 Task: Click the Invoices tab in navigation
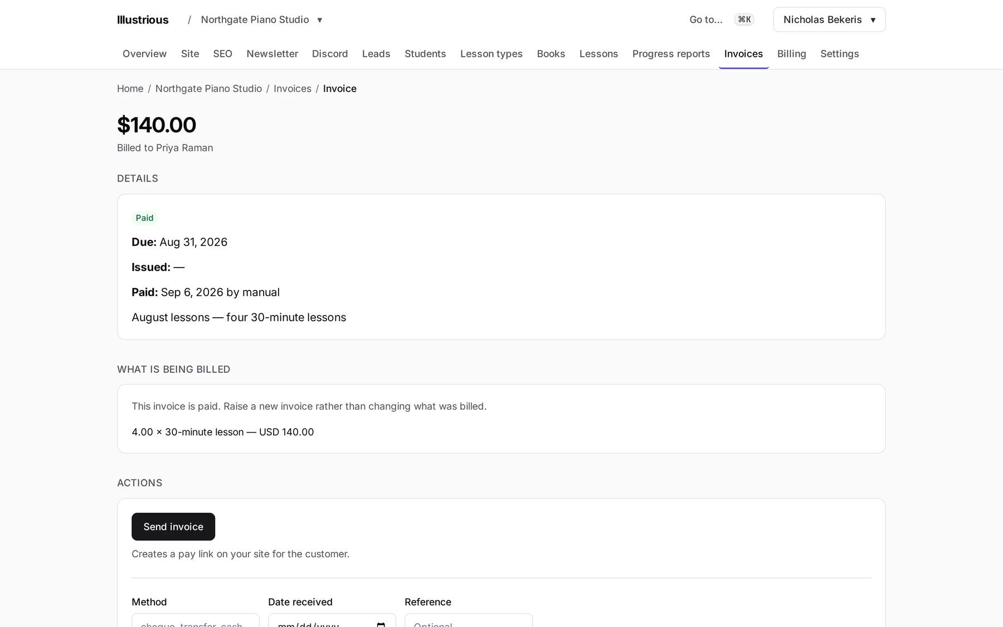coord(743,54)
